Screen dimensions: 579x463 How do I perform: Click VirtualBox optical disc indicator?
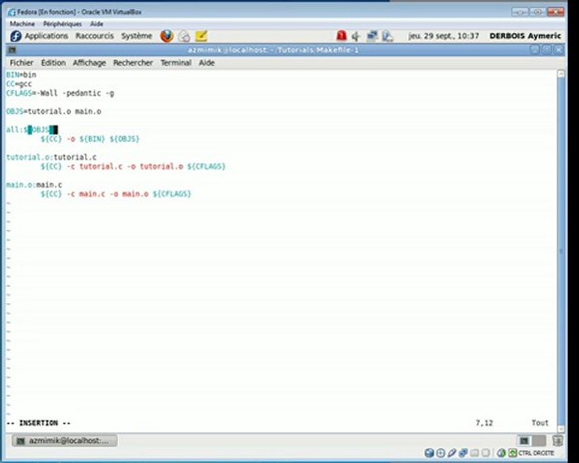(441, 453)
